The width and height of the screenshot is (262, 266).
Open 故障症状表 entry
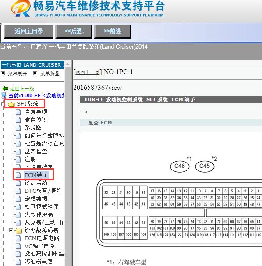pyautogui.click(x=39, y=167)
